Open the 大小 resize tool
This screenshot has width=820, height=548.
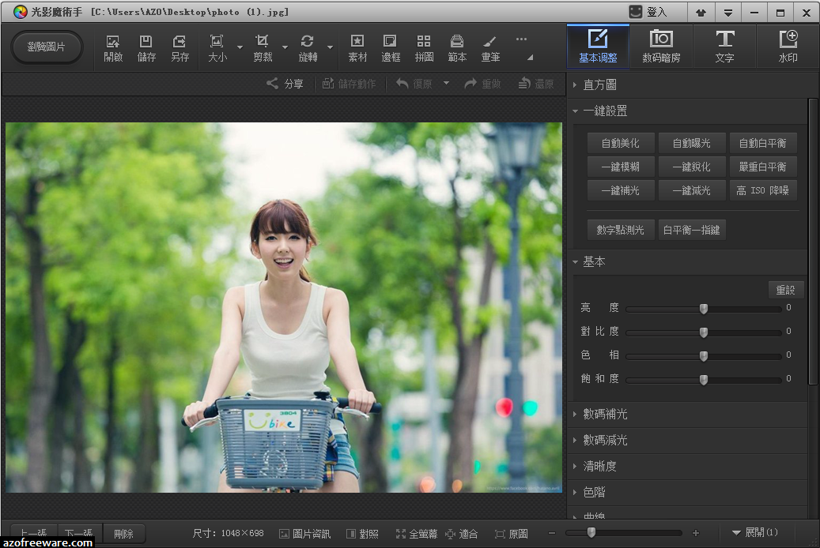(217, 45)
